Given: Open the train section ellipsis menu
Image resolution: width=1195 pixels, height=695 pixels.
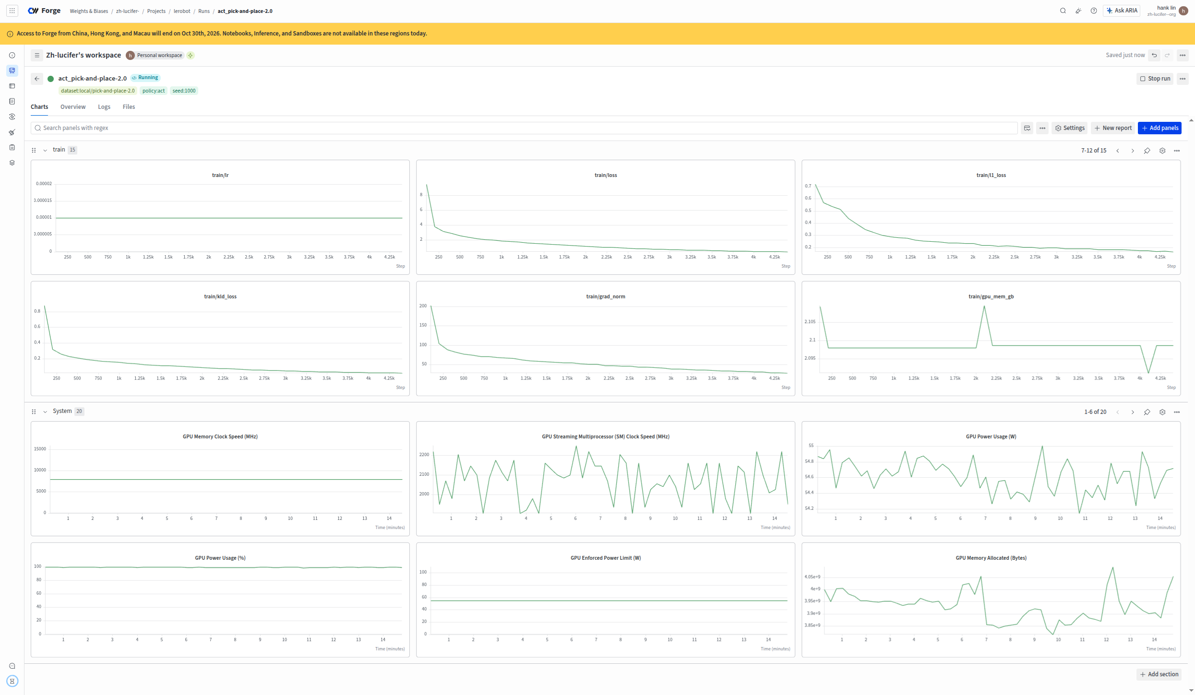Looking at the screenshot, I should pyautogui.click(x=1177, y=151).
